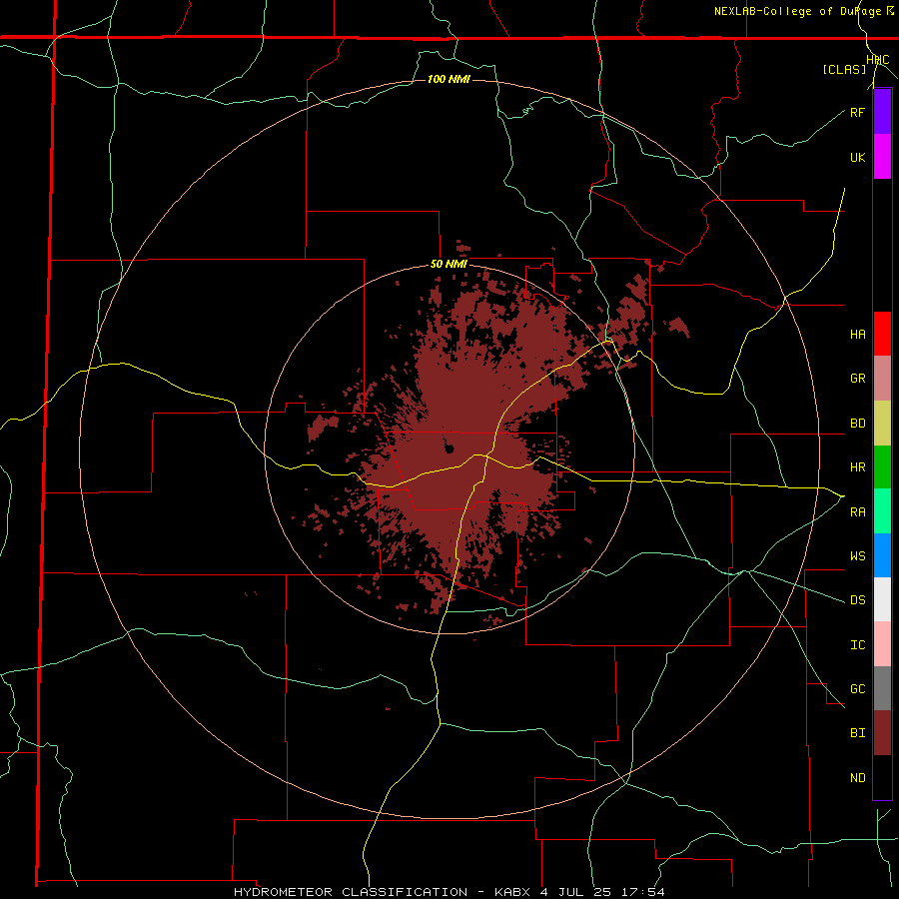Pick the HR green legend swatch
899x899 pixels.
tap(882, 466)
